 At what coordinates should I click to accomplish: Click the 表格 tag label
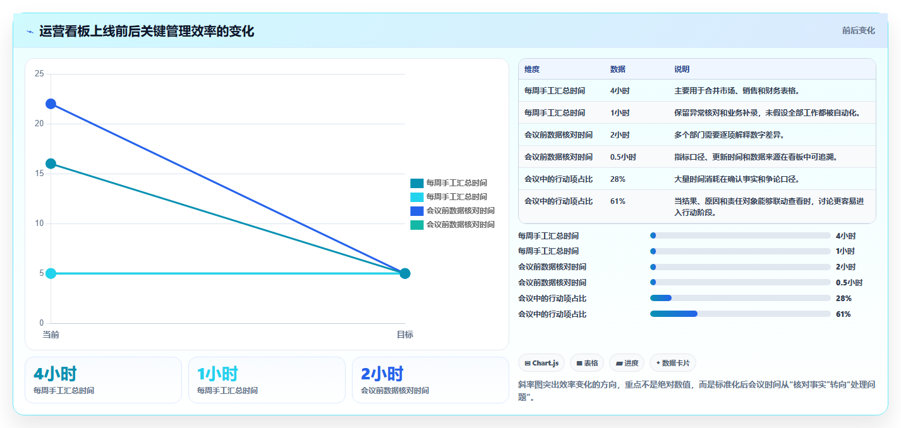tap(591, 363)
